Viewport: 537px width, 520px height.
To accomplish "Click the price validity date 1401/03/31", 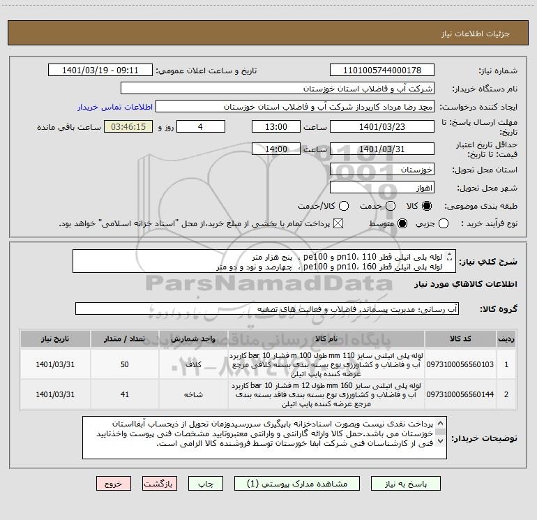I will click(382, 149).
